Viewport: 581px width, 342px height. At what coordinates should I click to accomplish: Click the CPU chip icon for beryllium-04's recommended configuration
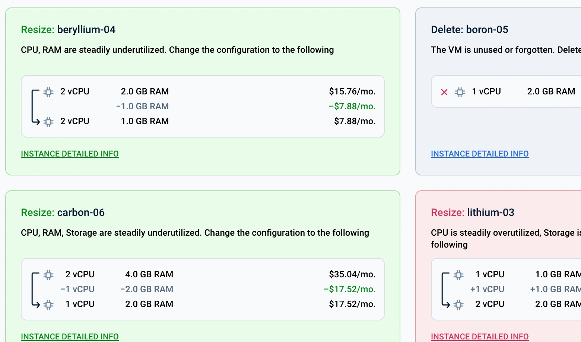(48, 122)
